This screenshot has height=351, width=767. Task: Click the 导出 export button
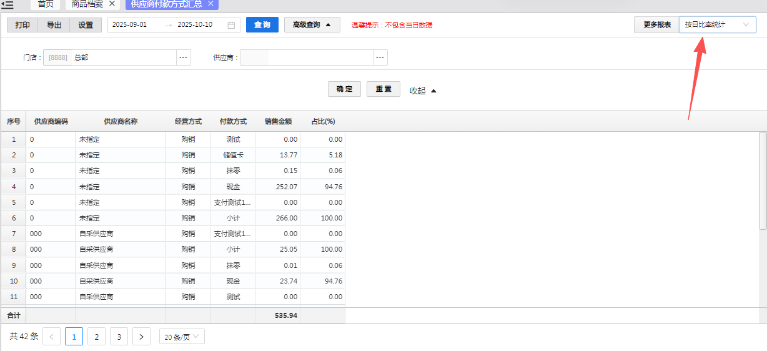coord(54,25)
